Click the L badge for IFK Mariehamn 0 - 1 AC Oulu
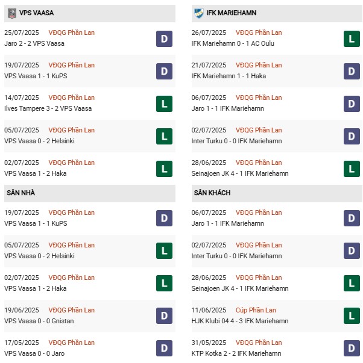The width and height of the screenshot is (363, 363). pyautogui.click(x=352, y=39)
